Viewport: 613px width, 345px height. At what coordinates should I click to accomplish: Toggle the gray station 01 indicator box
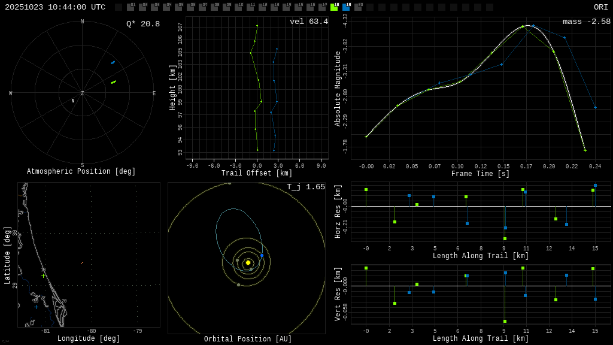[131, 7]
